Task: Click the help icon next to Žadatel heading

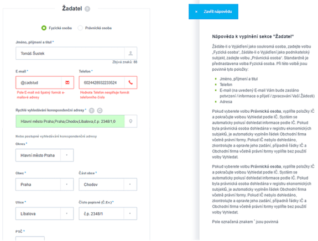Action: (x=87, y=9)
